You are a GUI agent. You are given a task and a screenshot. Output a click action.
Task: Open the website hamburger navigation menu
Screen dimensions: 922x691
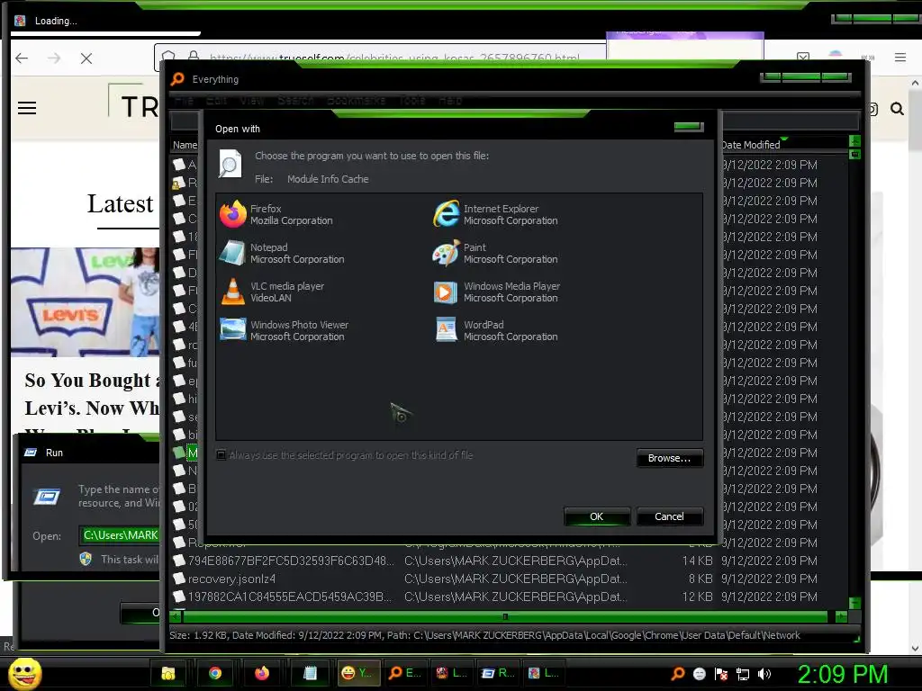27,108
